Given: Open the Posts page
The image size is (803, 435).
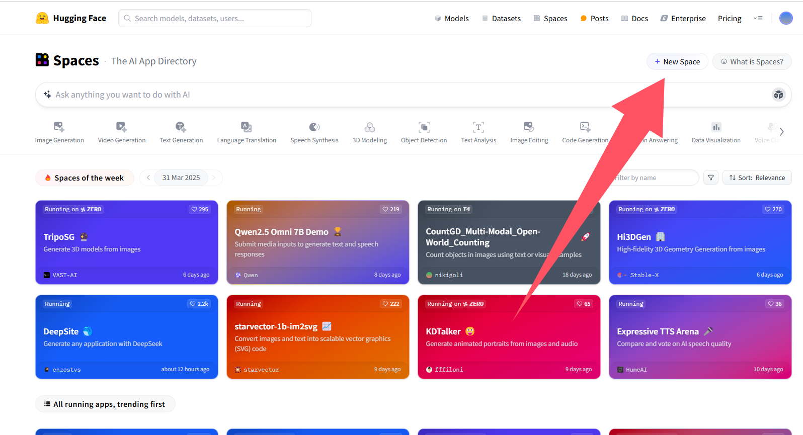Looking at the screenshot, I should click(594, 18).
